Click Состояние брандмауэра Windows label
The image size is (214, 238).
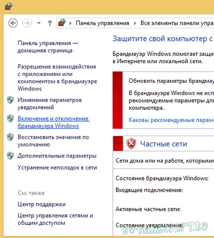click(x=162, y=178)
